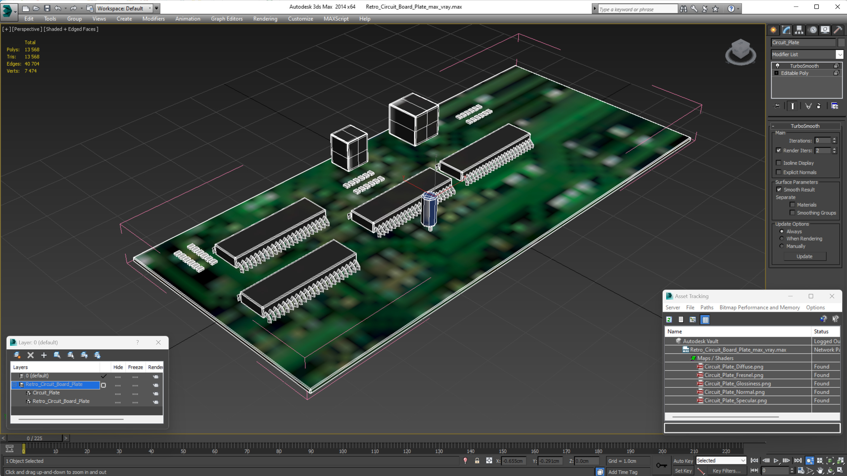Enable Separate by Smoothing Groups checkbox

coord(792,213)
